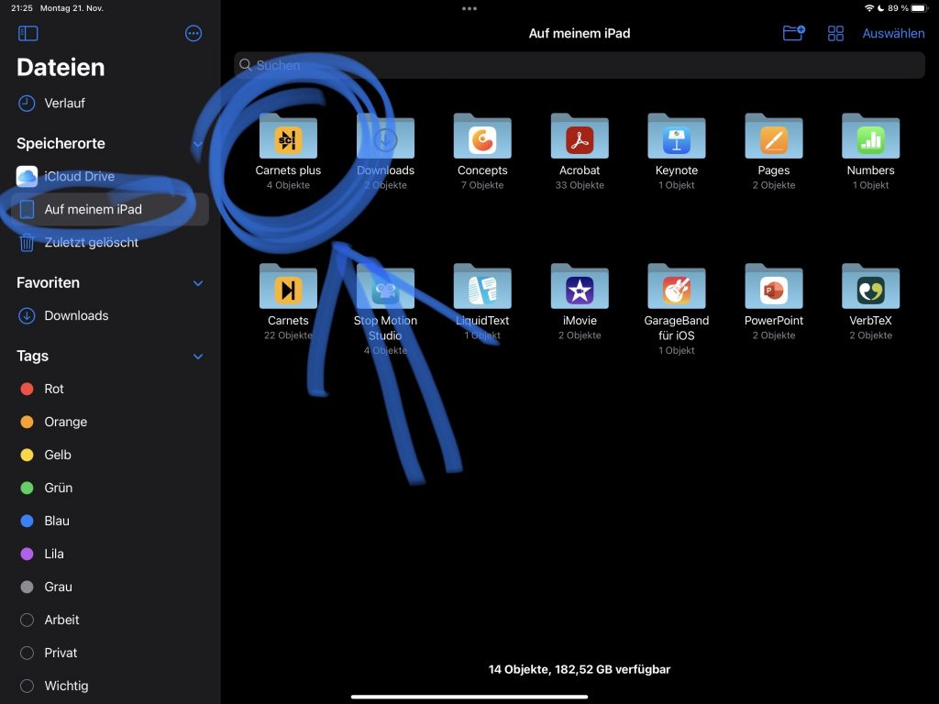Open the Carnets plus folder
The image size is (939, 704).
(288, 151)
